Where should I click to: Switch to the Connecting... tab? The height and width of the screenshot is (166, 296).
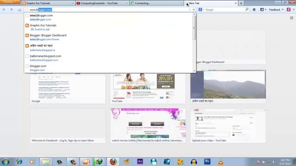pyautogui.click(x=156, y=3)
